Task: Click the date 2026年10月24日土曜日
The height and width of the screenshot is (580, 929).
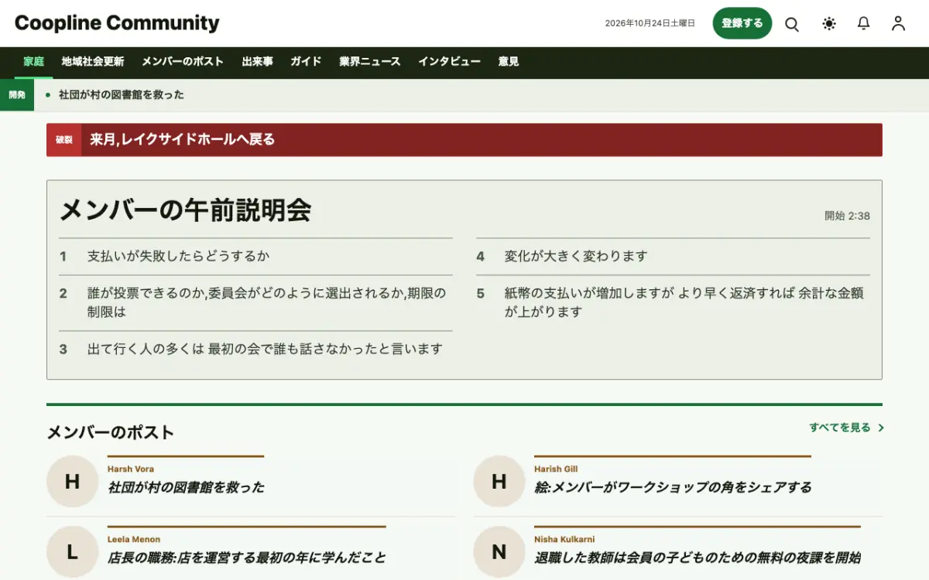Action: coord(650,24)
